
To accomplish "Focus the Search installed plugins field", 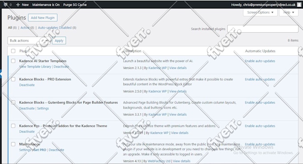I will 263,29.
